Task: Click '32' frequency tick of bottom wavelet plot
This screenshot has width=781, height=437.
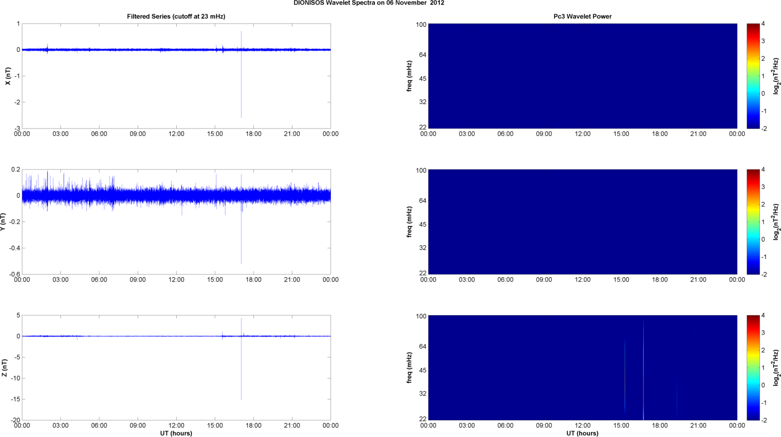Action: [x=423, y=394]
